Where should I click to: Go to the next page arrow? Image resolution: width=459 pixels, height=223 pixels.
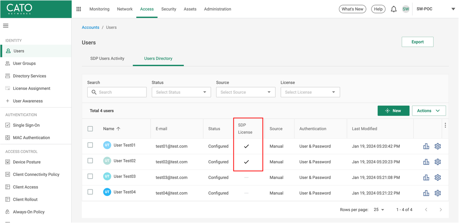[x=441, y=210]
